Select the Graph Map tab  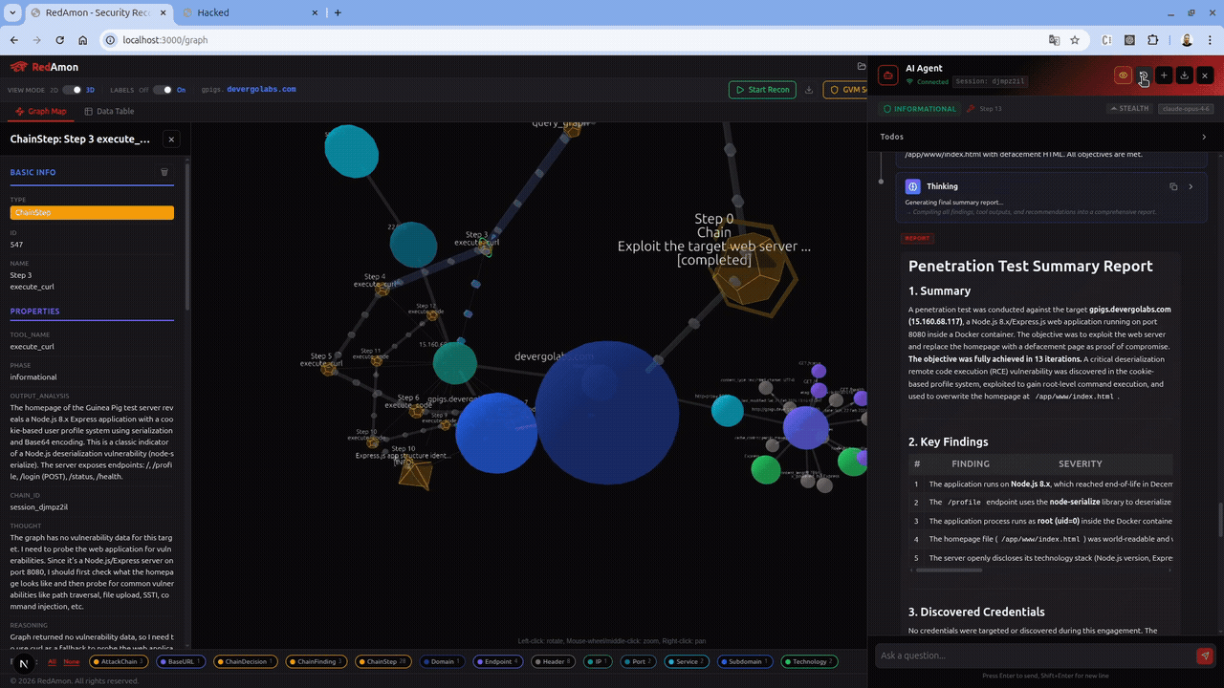coord(41,112)
